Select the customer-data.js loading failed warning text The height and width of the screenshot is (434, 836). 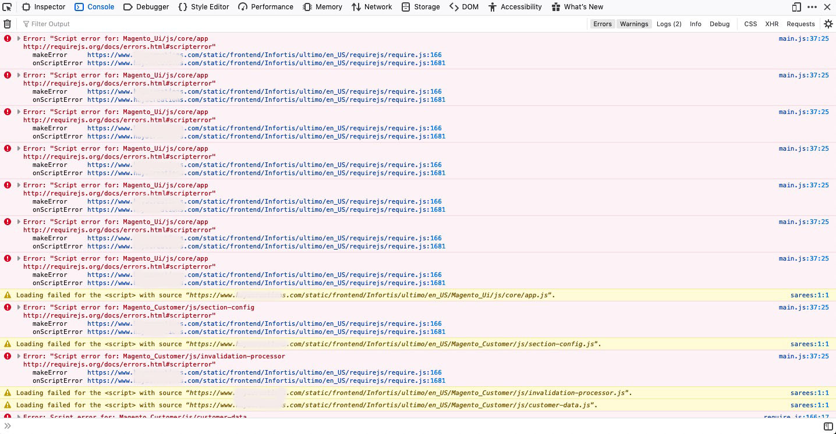[x=307, y=405]
